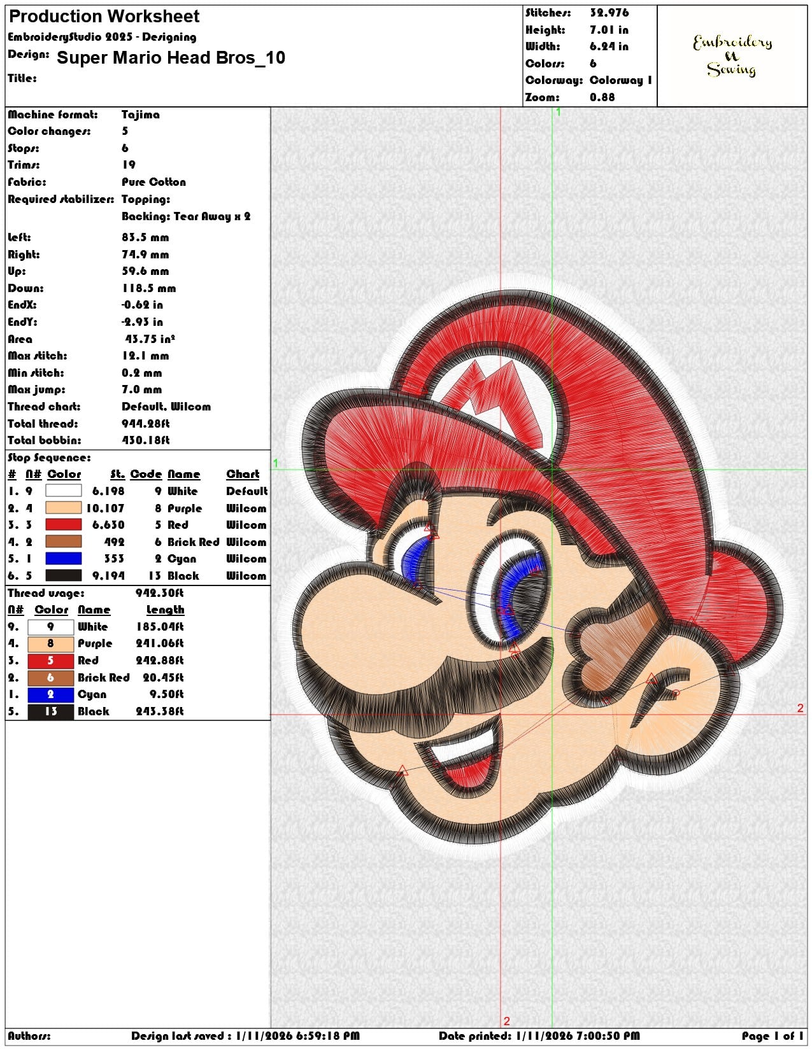The image size is (812, 1050).
Task: Select the Thread usage White swatch numbered 9
Action: [x=51, y=627]
